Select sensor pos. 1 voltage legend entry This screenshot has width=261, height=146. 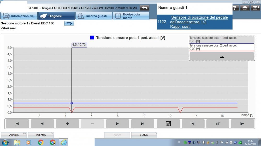point(222,39)
